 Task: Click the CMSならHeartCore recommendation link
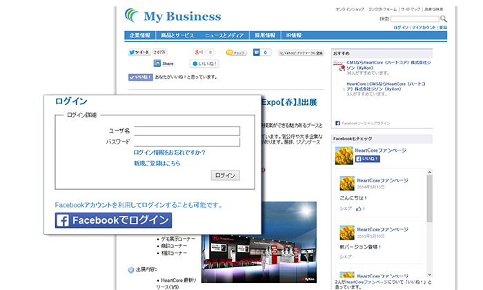pyautogui.click(x=388, y=65)
